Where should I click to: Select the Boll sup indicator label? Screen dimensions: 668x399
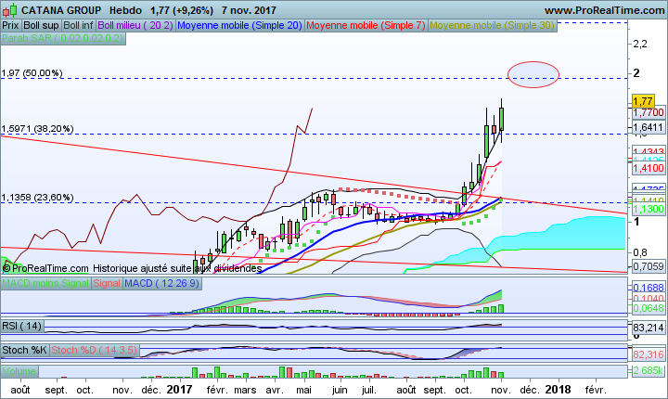click(41, 26)
